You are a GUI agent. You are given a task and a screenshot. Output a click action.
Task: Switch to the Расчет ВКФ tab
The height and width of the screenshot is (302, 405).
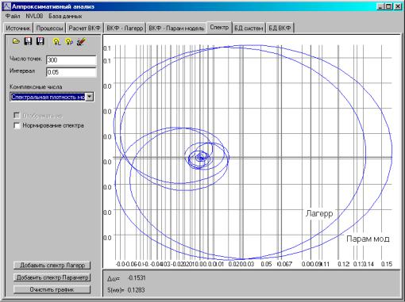[x=84, y=28]
